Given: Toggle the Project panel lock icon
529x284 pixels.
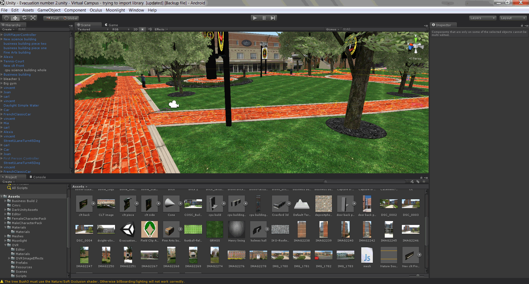Looking at the screenshot, I should (421, 177).
